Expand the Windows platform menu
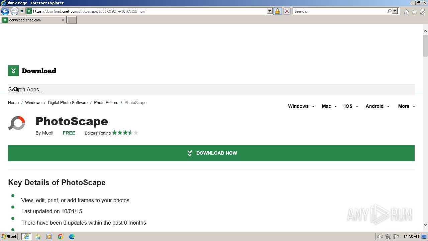Viewport: 428px width, 241px height. (301, 106)
